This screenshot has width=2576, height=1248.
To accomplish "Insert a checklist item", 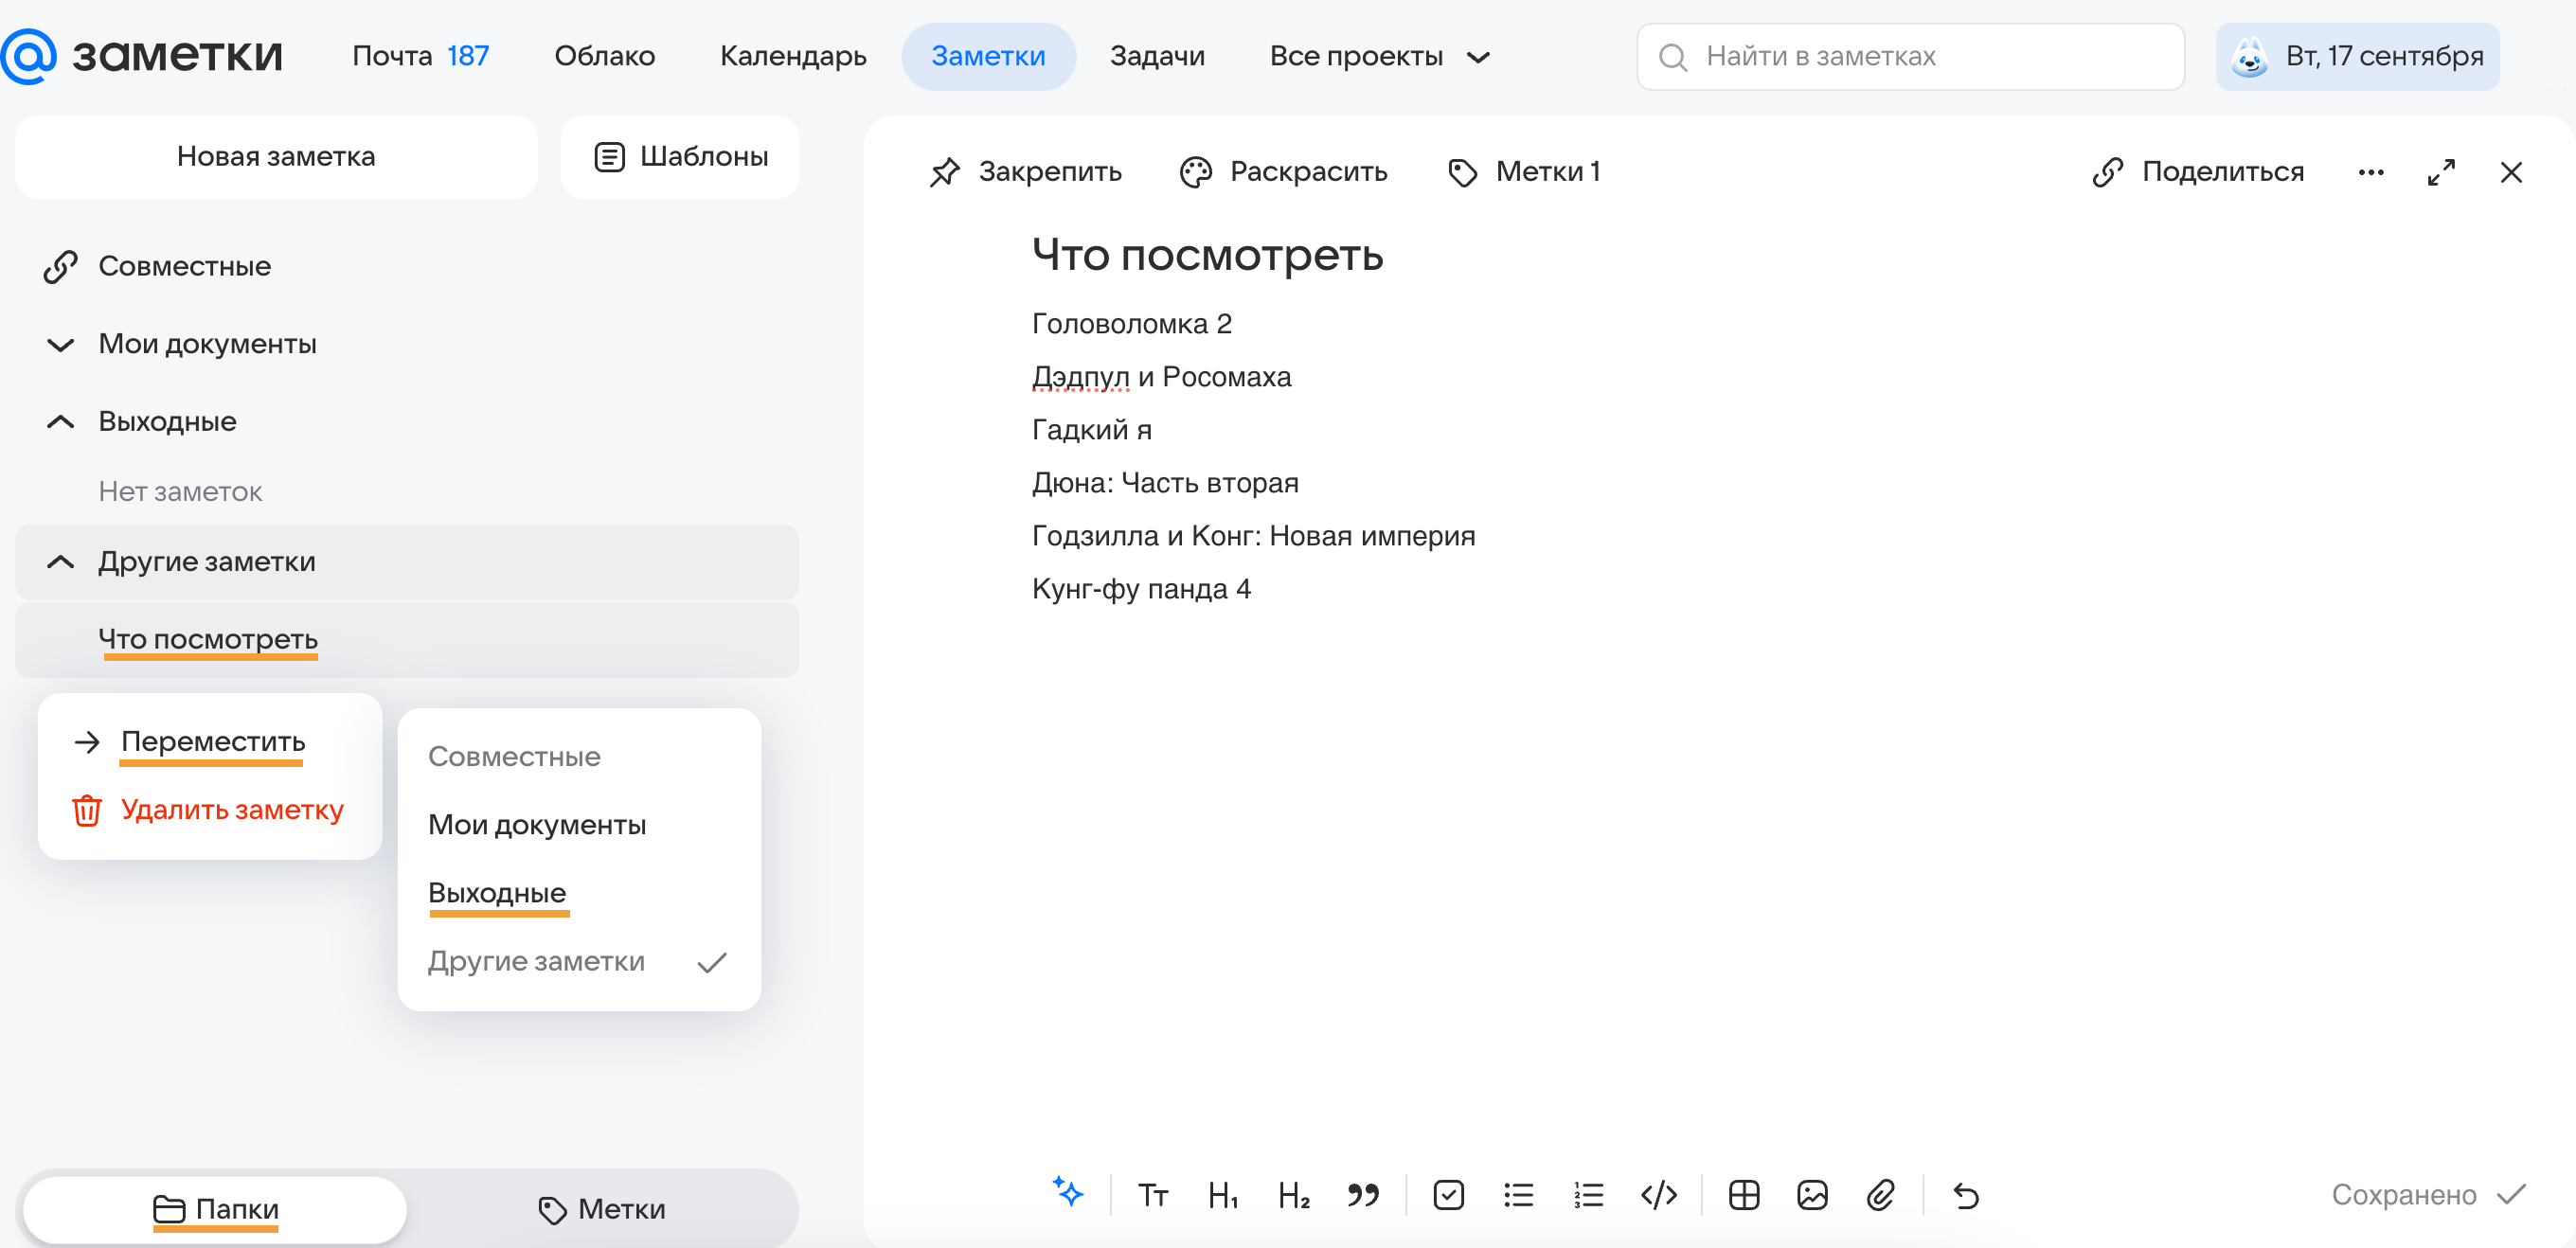I will click(x=1448, y=1195).
